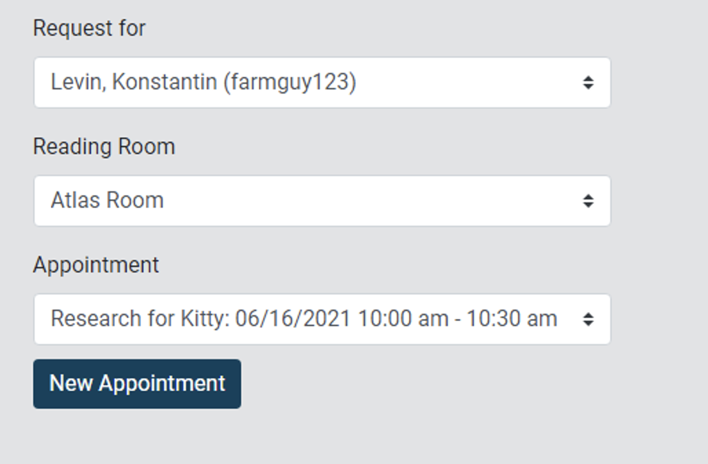708x464 pixels.
Task: Click the Request for label
Action: point(88,29)
